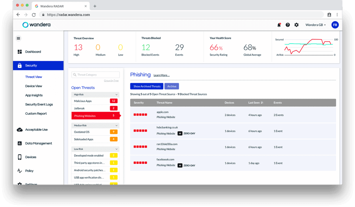
Task: Select Device View in the sidebar
Action: point(34,86)
